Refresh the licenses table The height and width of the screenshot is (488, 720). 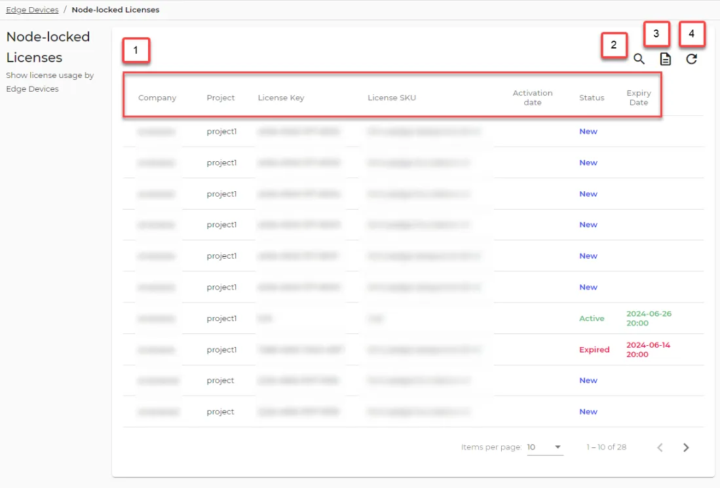pos(692,59)
